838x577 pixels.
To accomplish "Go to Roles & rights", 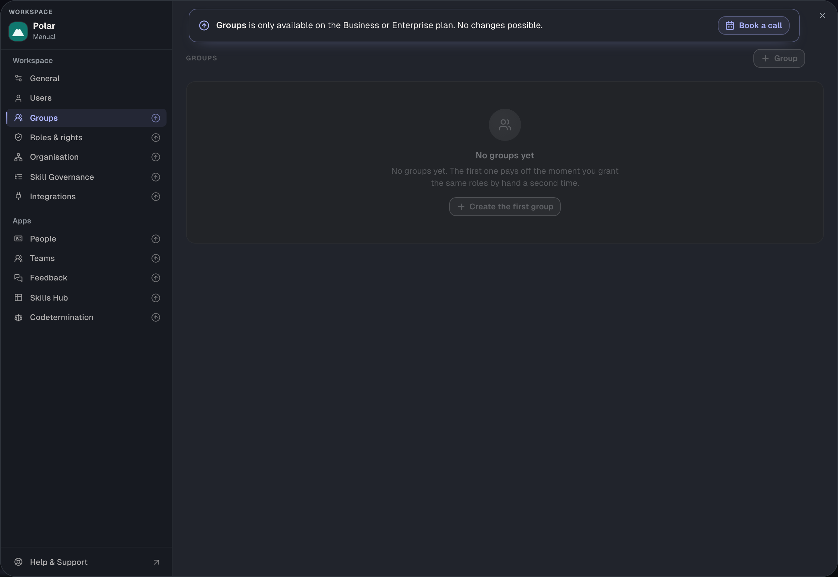I will (87, 138).
